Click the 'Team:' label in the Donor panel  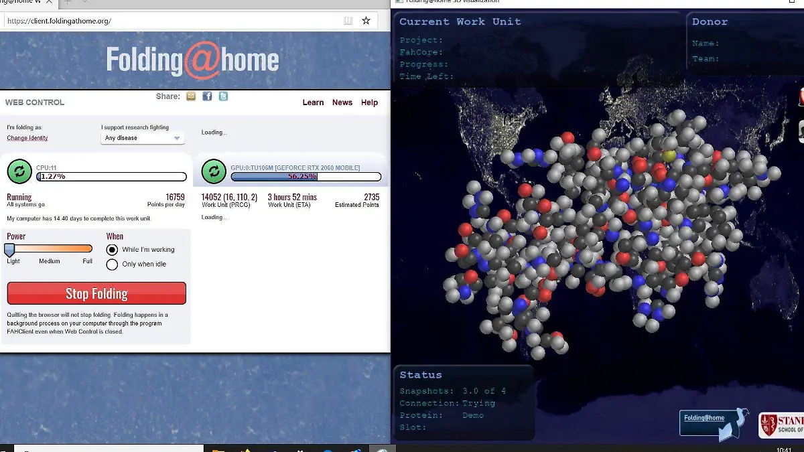(706, 59)
